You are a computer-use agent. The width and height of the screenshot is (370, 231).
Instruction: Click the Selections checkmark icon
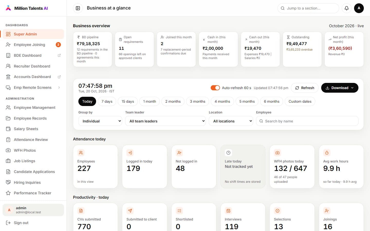tap(277, 211)
